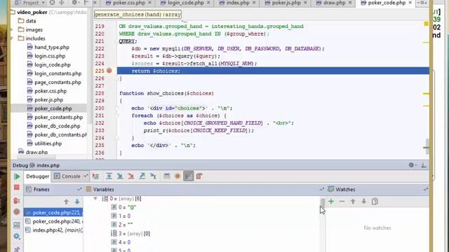Screen dimensions: 449x252
Task: Click the Step Out icon
Action: 142,176
